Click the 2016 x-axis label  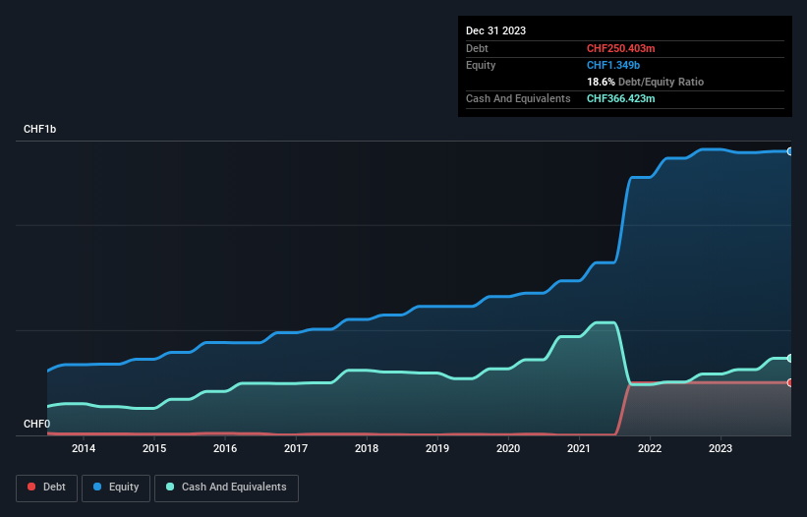pyautogui.click(x=225, y=448)
